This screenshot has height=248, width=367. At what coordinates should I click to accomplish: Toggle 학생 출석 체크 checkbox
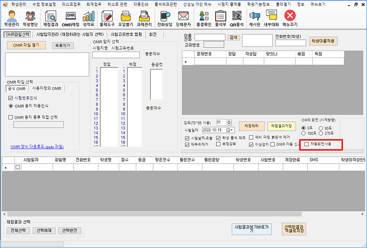[218, 138]
